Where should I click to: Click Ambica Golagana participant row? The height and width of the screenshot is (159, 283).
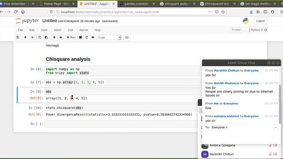click(239, 145)
